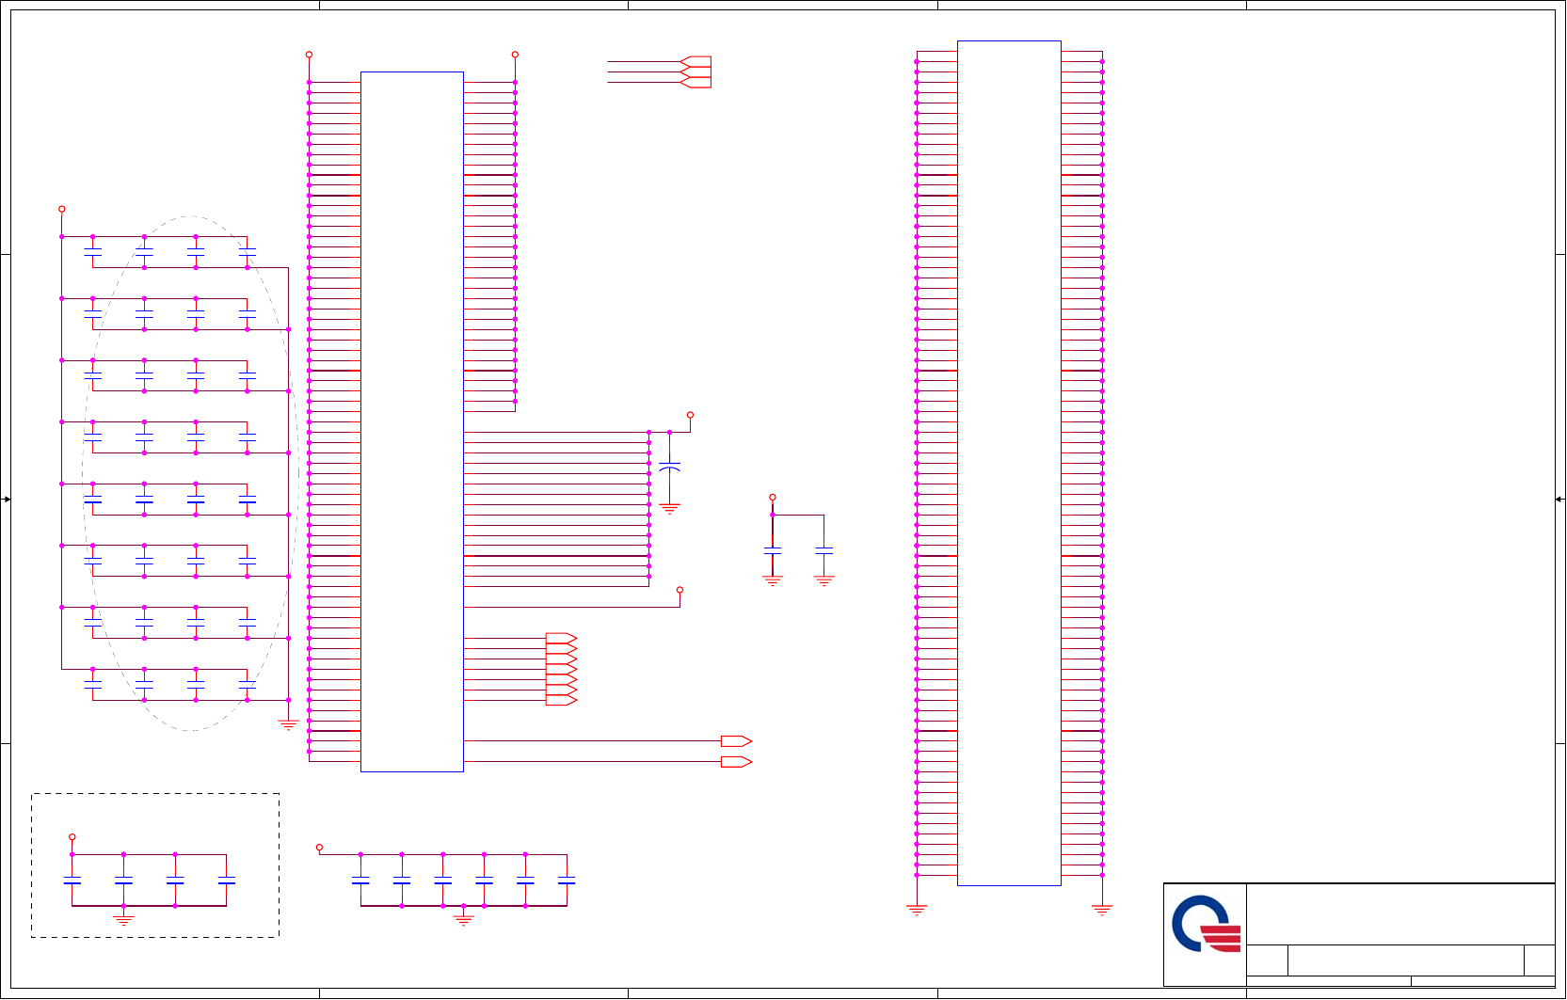Screen dimensions: 1567x1000
Task: Select the lowest of three left-pointing off-page ports
Action: [696, 82]
